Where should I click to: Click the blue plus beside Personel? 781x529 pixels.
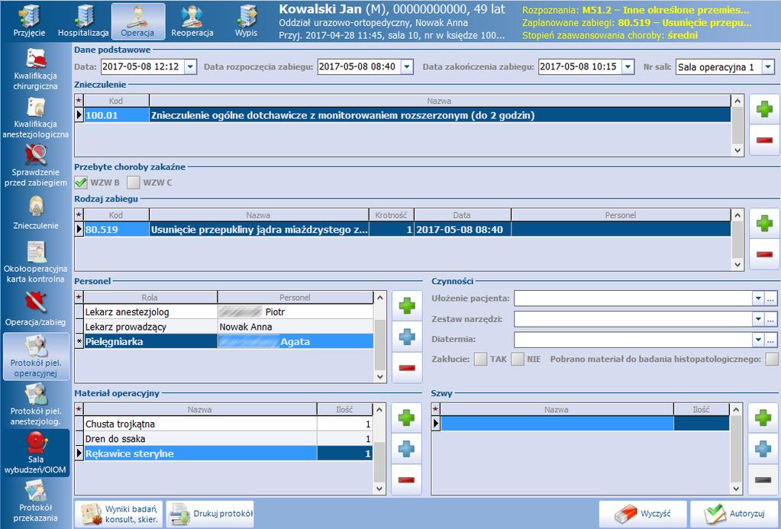point(407,337)
